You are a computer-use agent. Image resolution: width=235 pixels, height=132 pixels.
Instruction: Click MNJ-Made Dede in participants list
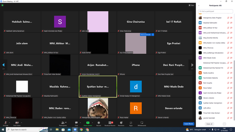(x=215, y=58)
